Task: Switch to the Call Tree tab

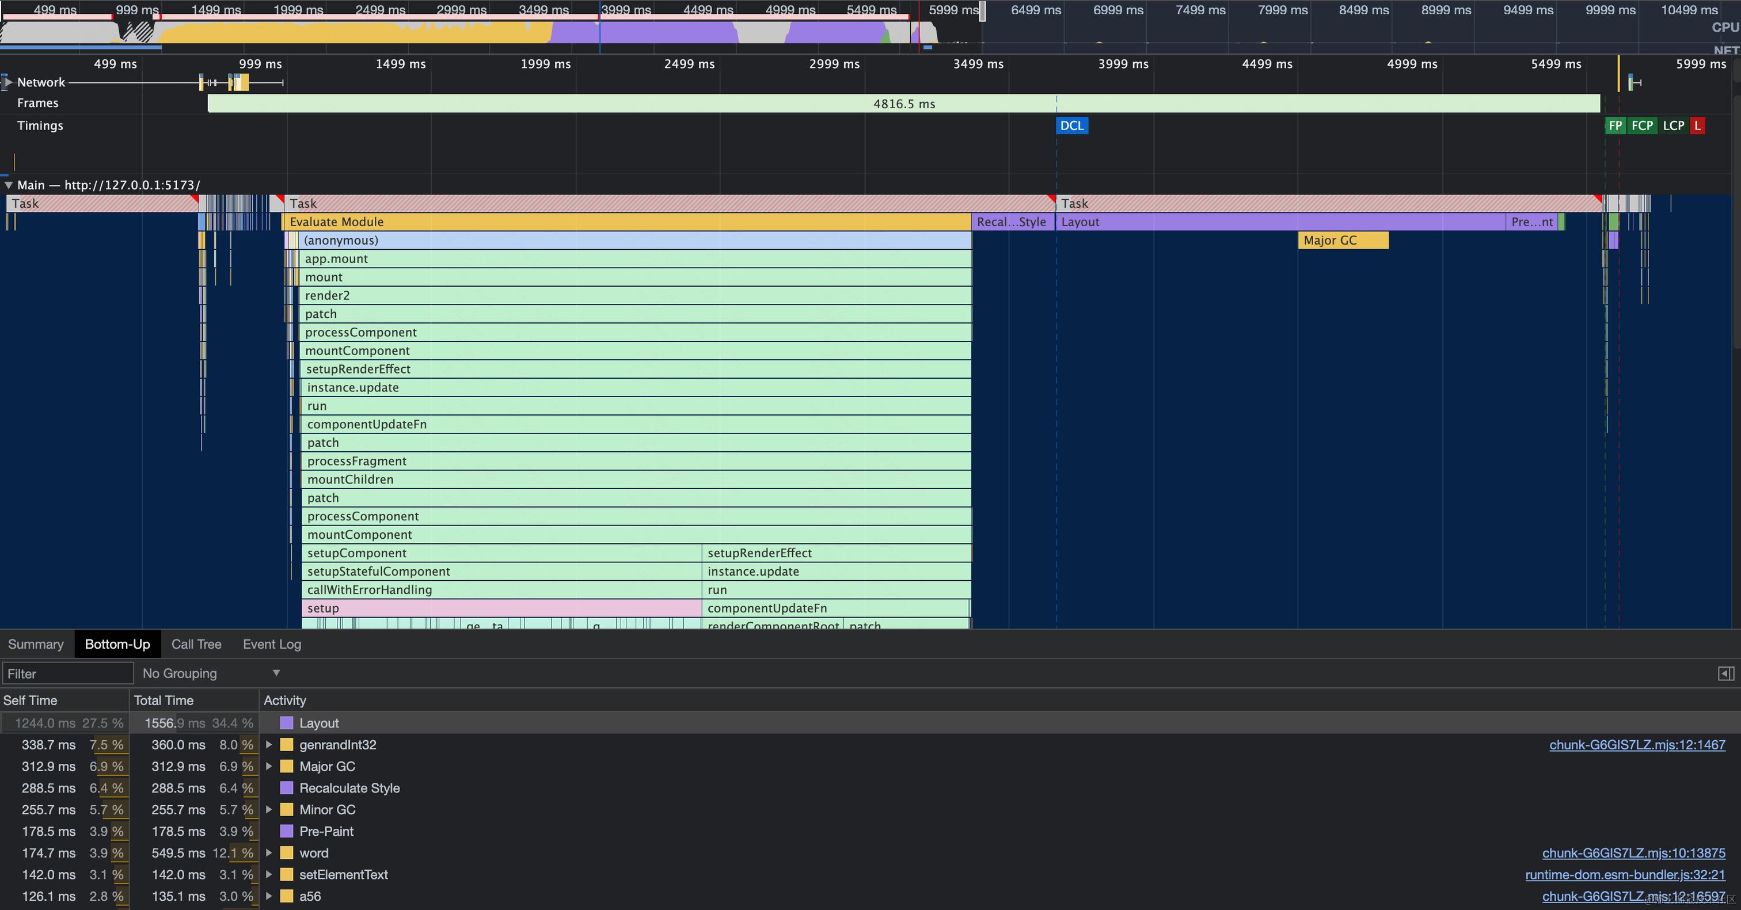Action: point(196,644)
